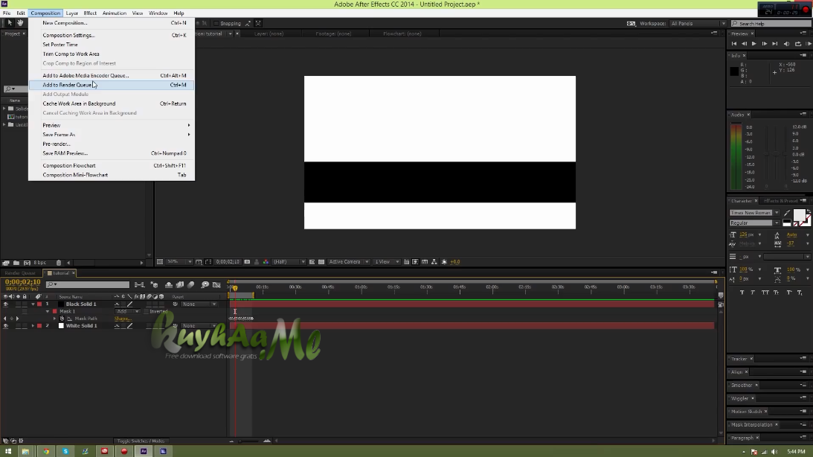Image resolution: width=813 pixels, height=457 pixels.
Task: Step to next frame in the Preview panel
Action: pos(764,44)
